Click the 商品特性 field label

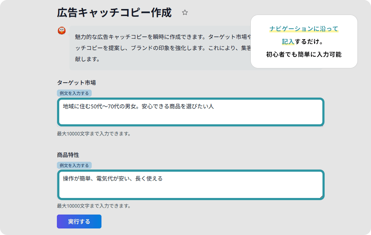[68, 155]
